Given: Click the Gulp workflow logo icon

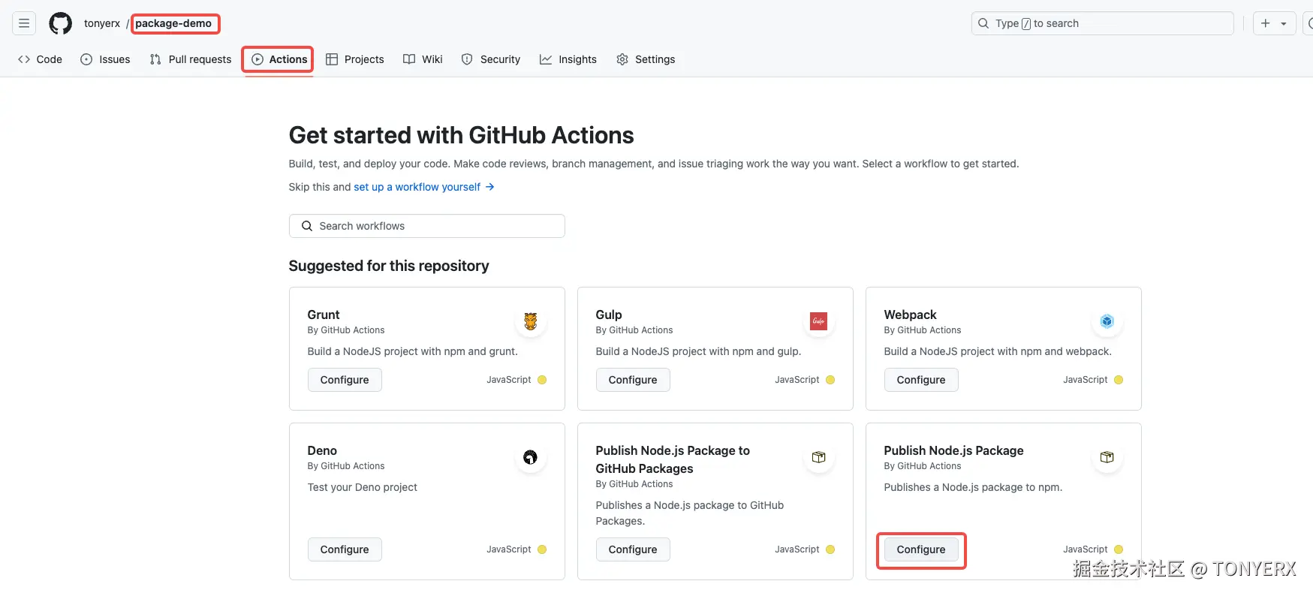Looking at the screenshot, I should [818, 321].
